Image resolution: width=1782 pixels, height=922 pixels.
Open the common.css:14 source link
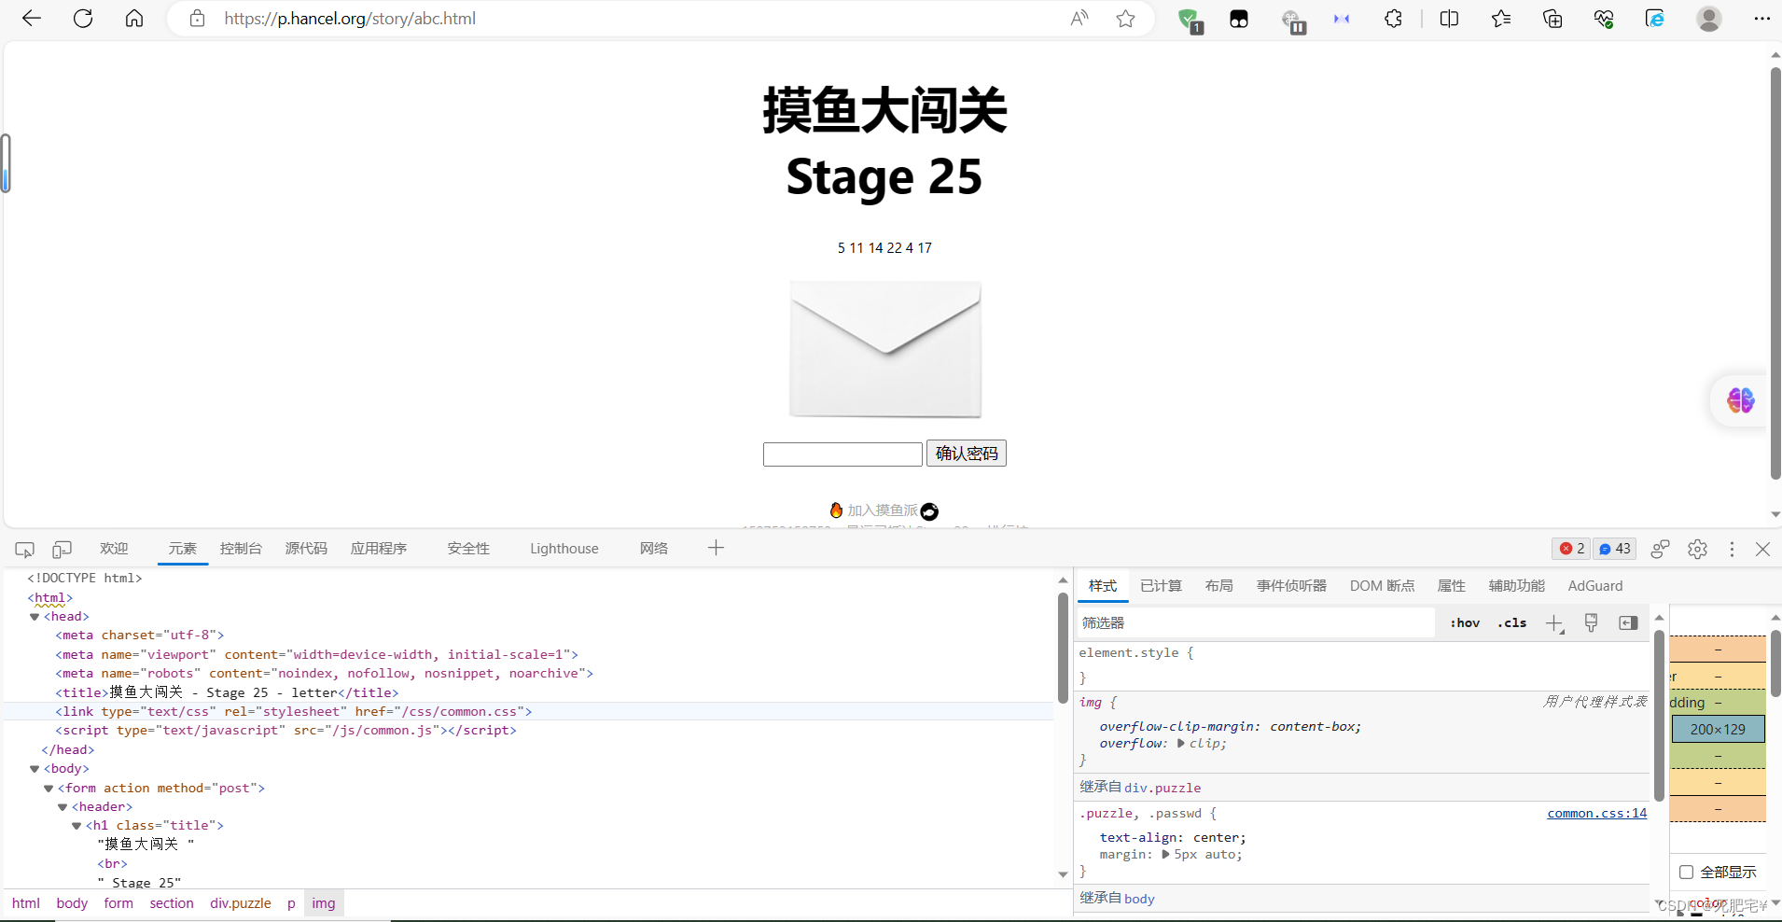click(x=1597, y=814)
